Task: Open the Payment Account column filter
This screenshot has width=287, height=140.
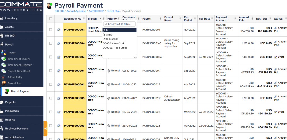Action: (x=235, y=18)
